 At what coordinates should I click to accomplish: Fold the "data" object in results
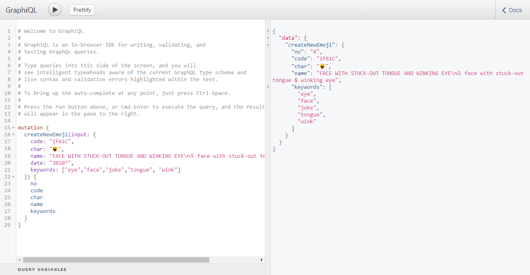[268, 38]
